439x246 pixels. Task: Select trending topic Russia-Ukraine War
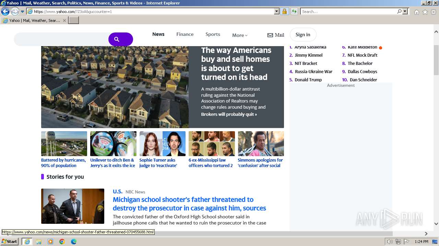point(313,71)
